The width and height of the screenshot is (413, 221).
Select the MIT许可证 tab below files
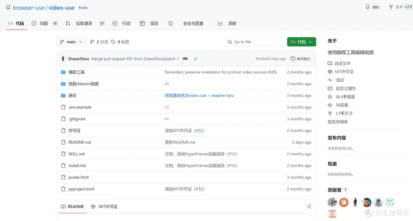(104, 206)
